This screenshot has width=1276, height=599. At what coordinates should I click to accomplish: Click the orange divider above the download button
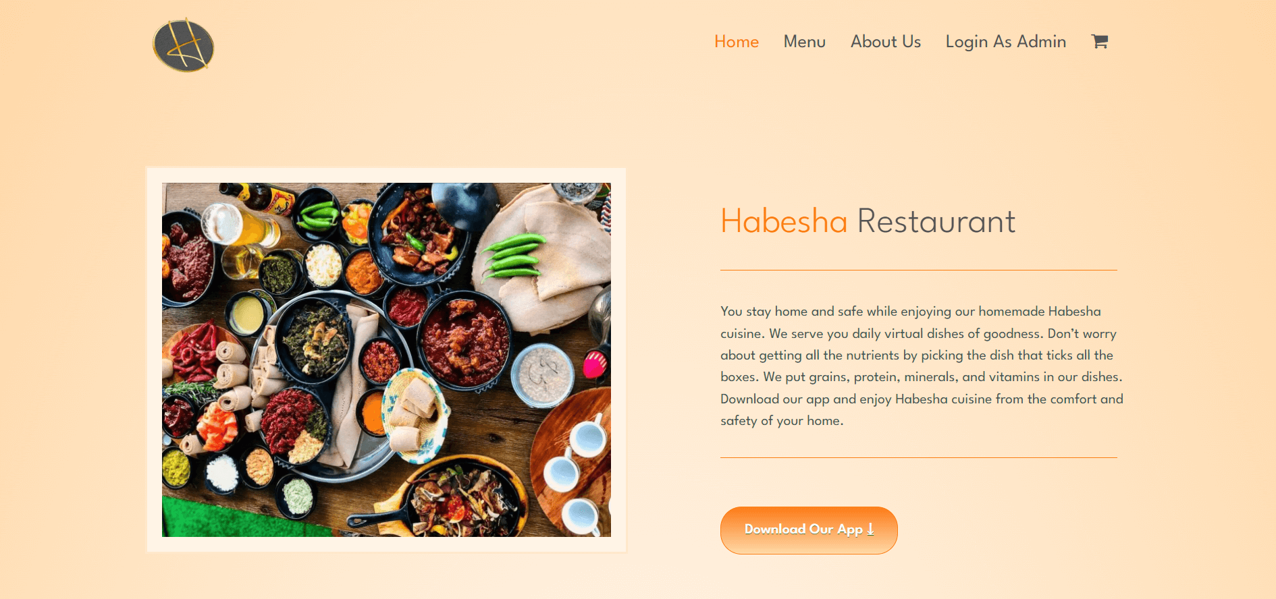[x=919, y=457]
